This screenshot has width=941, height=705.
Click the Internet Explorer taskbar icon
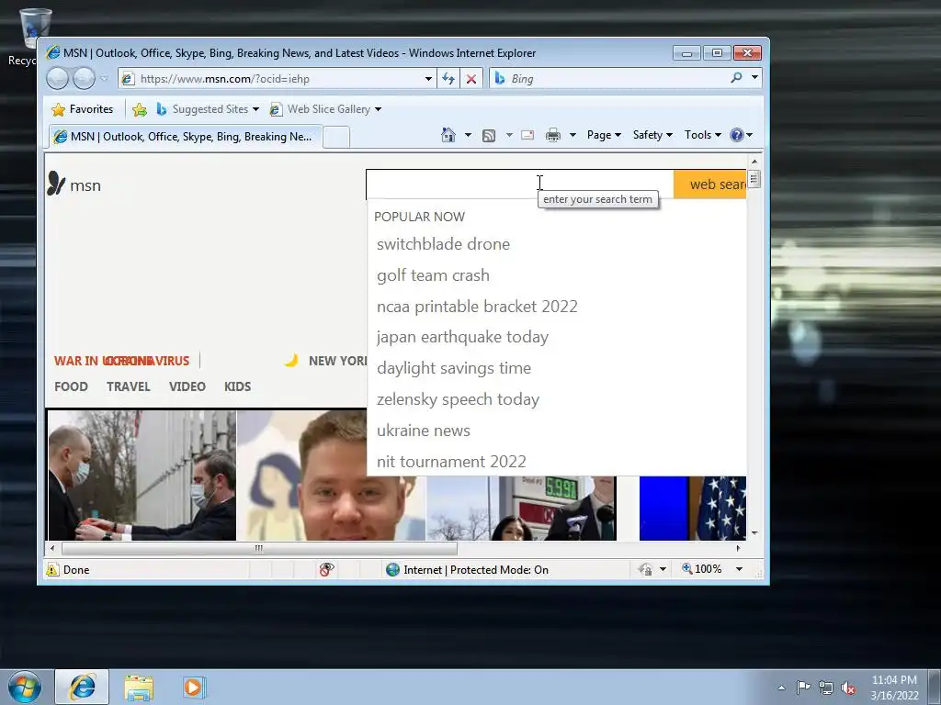click(82, 687)
